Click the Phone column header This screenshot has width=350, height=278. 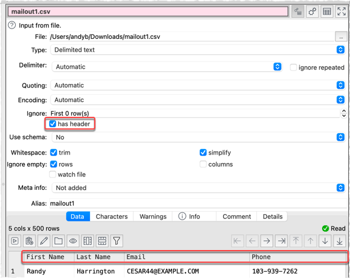(298, 257)
